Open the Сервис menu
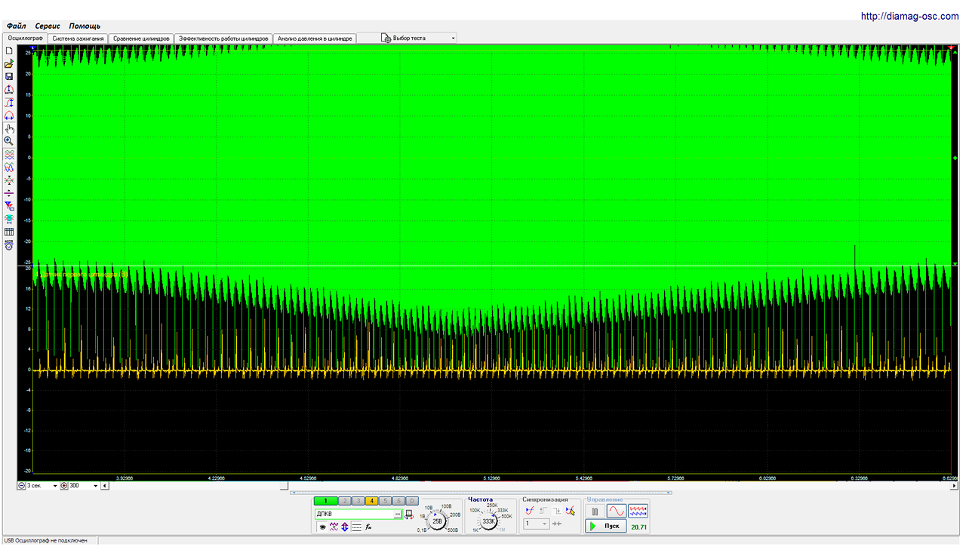 coord(48,26)
